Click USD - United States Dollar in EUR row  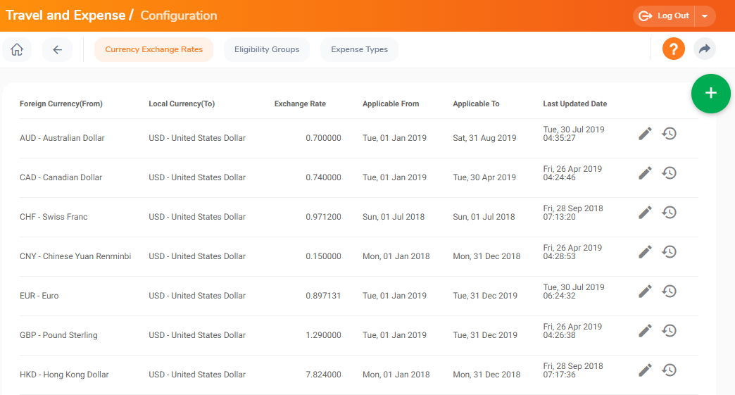(x=197, y=295)
